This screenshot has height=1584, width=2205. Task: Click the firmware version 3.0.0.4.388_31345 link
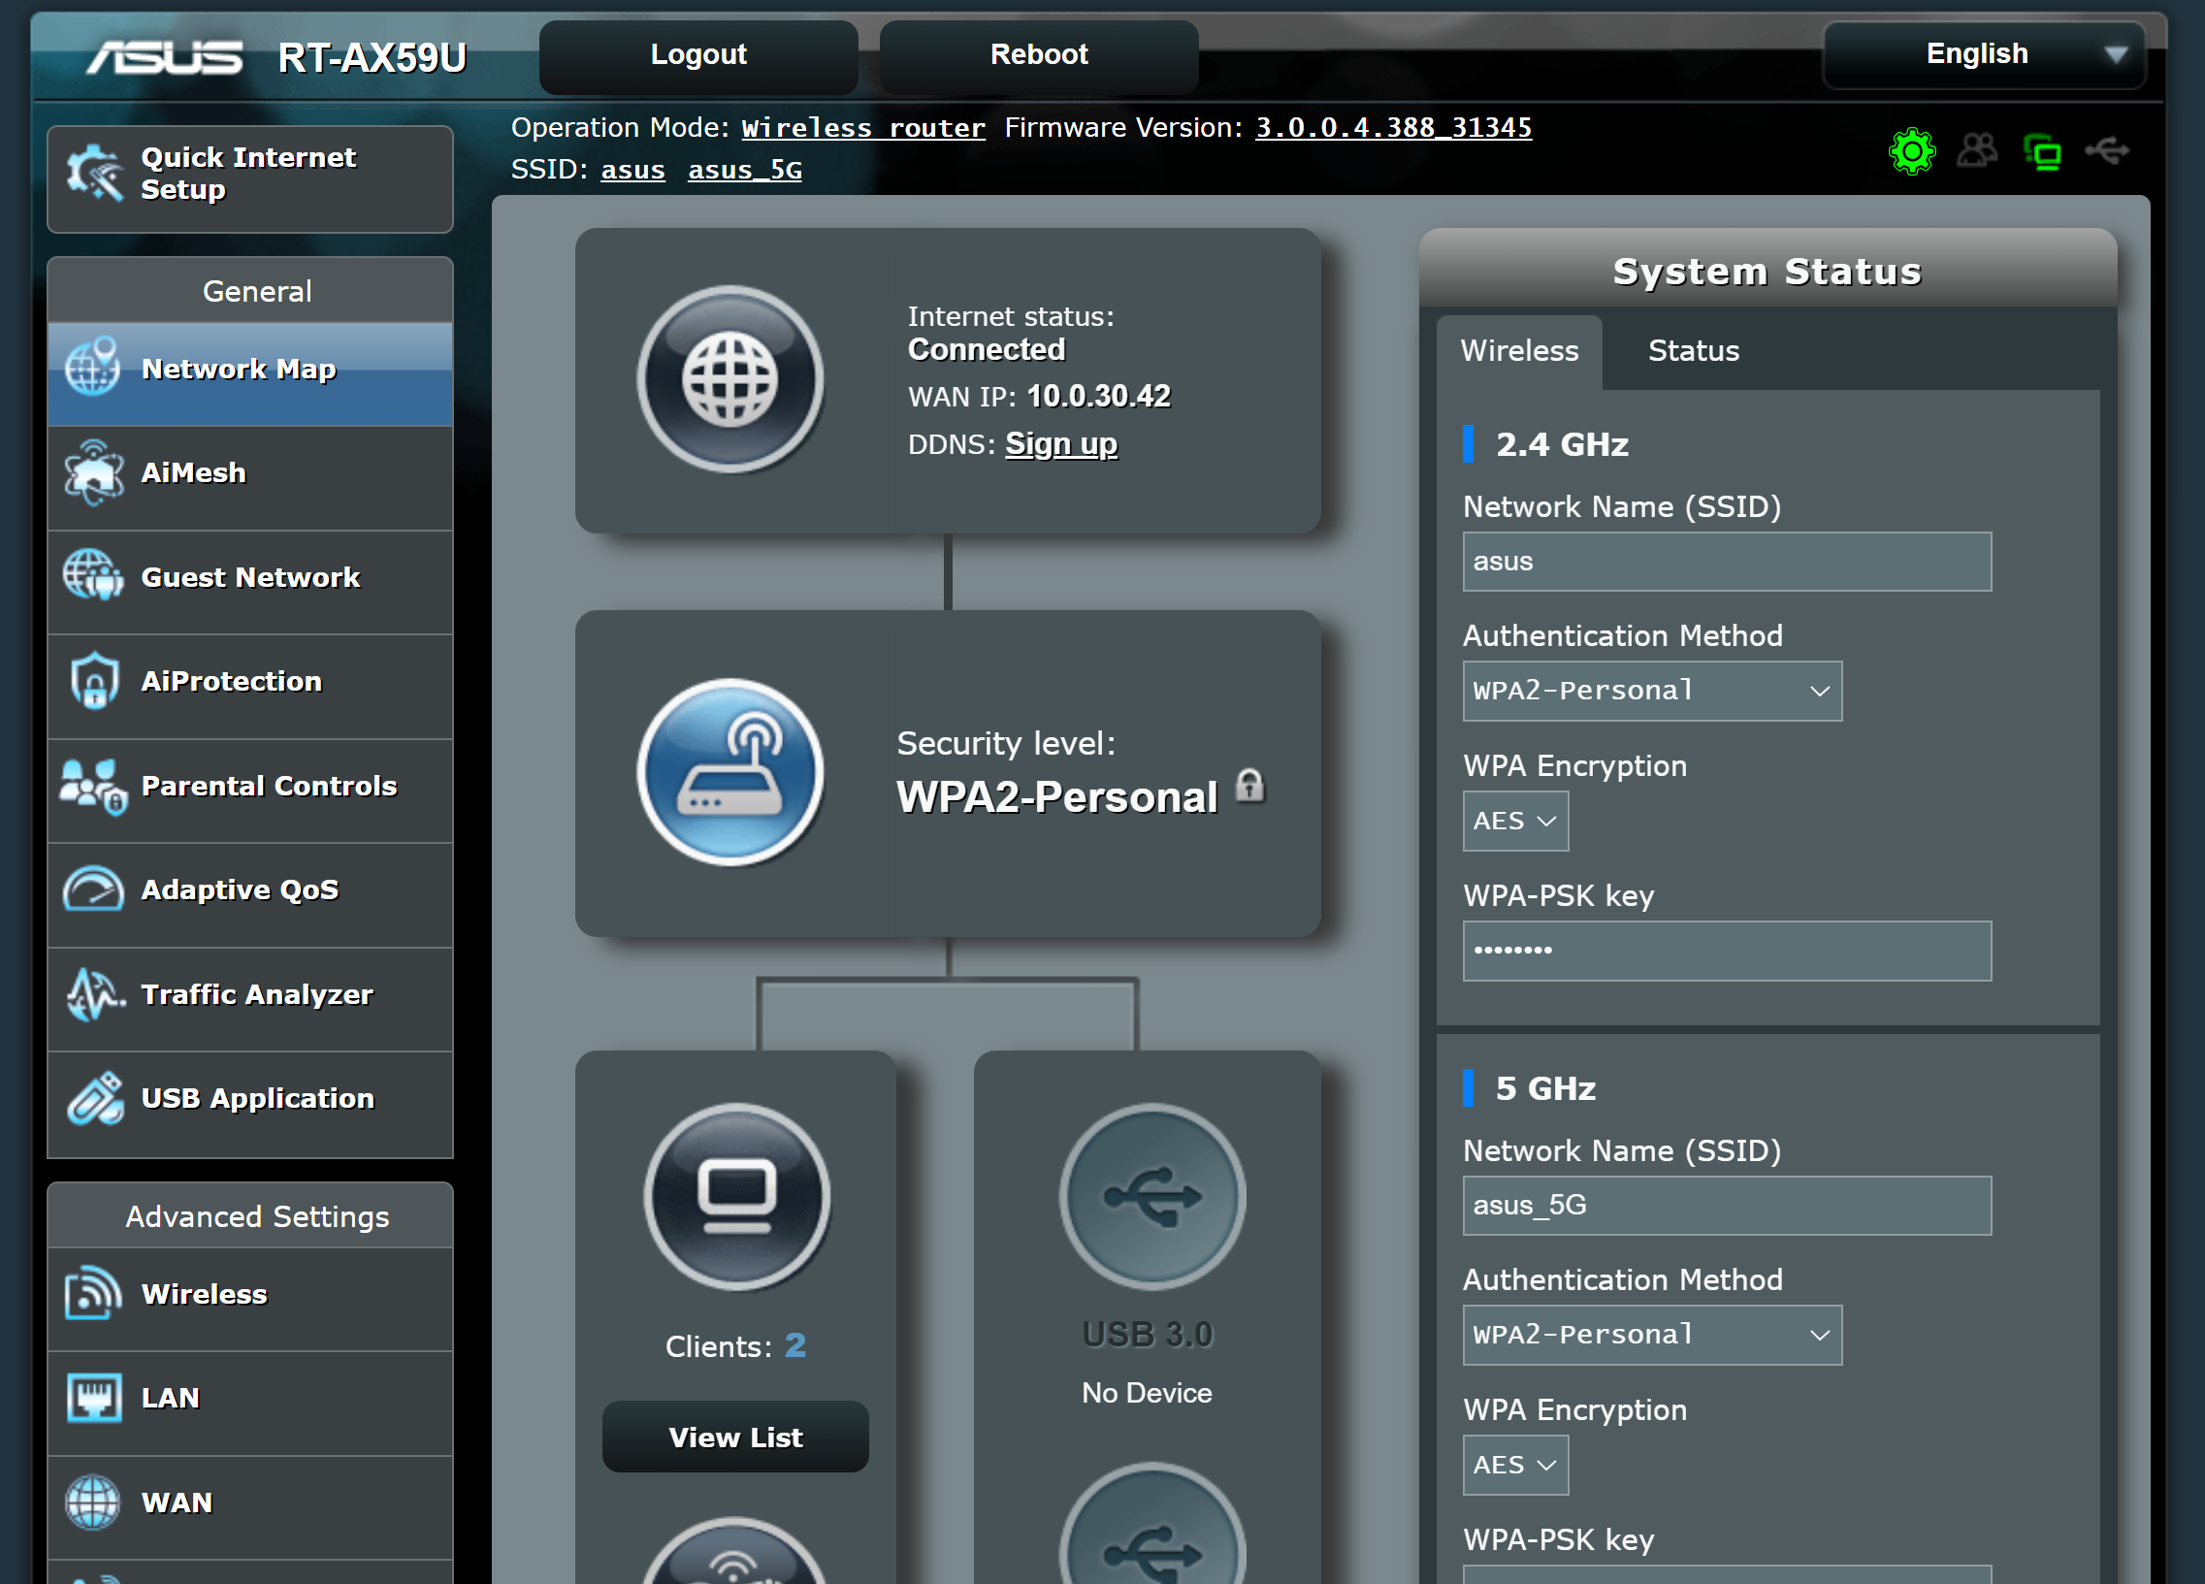tap(1393, 127)
